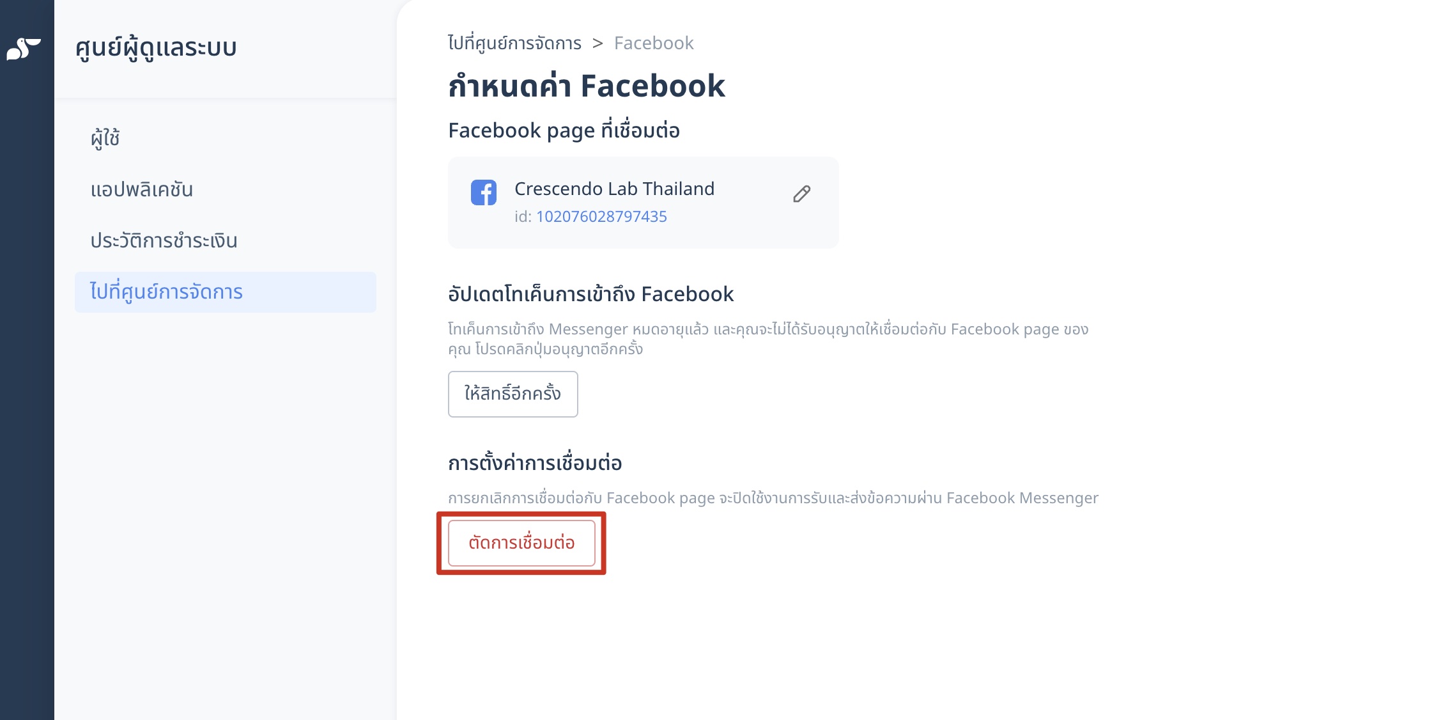Click the กำหนดค่า Facebook page title
The width and height of the screenshot is (1434, 720).
click(x=587, y=86)
